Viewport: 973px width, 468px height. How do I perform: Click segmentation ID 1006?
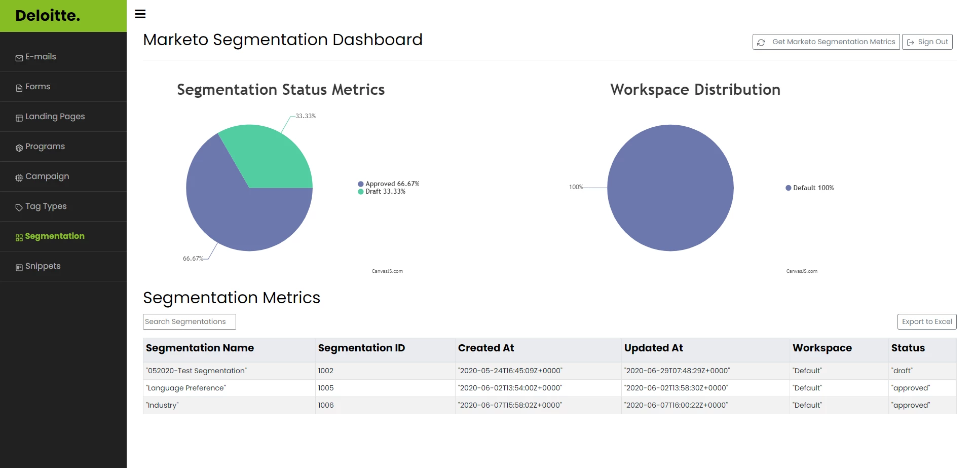385,405
